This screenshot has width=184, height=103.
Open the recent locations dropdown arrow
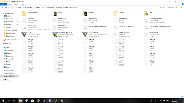pos(9,8)
